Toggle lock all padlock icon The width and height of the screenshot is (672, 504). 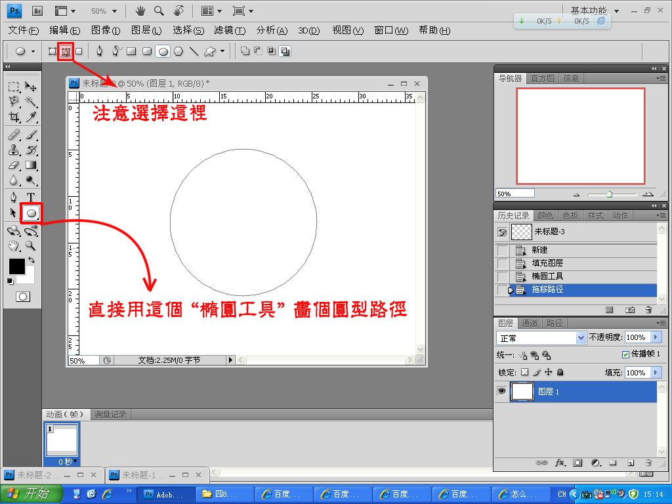coord(560,372)
